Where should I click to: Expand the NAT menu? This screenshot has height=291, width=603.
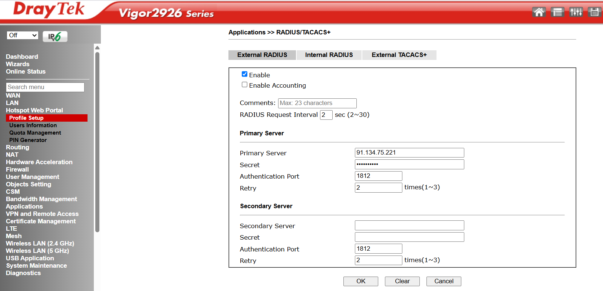click(x=12, y=155)
